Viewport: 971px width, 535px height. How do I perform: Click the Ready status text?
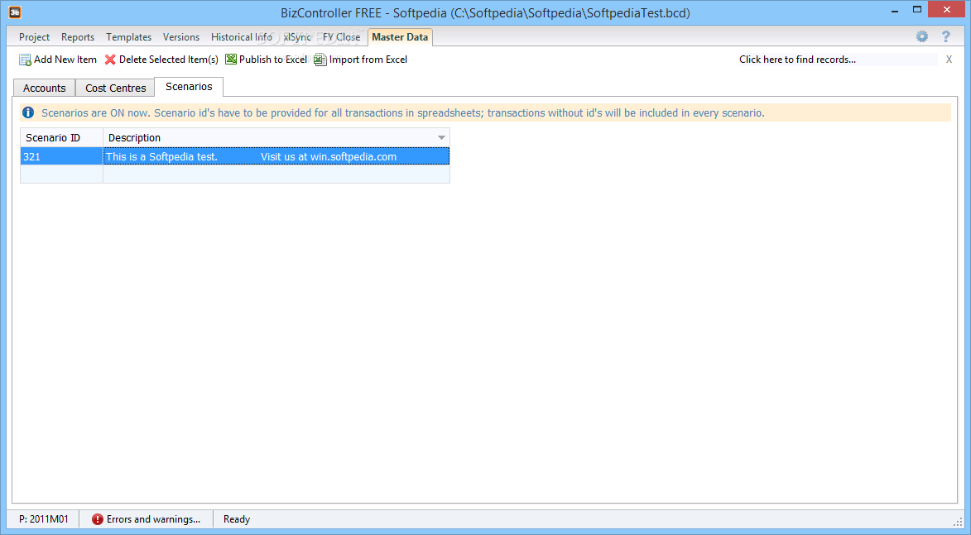tap(237, 519)
